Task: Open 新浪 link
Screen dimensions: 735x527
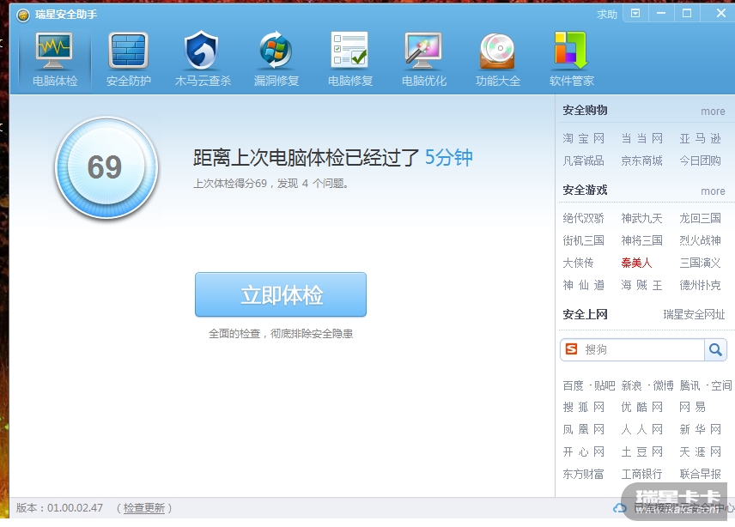Action: tap(631, 385)
